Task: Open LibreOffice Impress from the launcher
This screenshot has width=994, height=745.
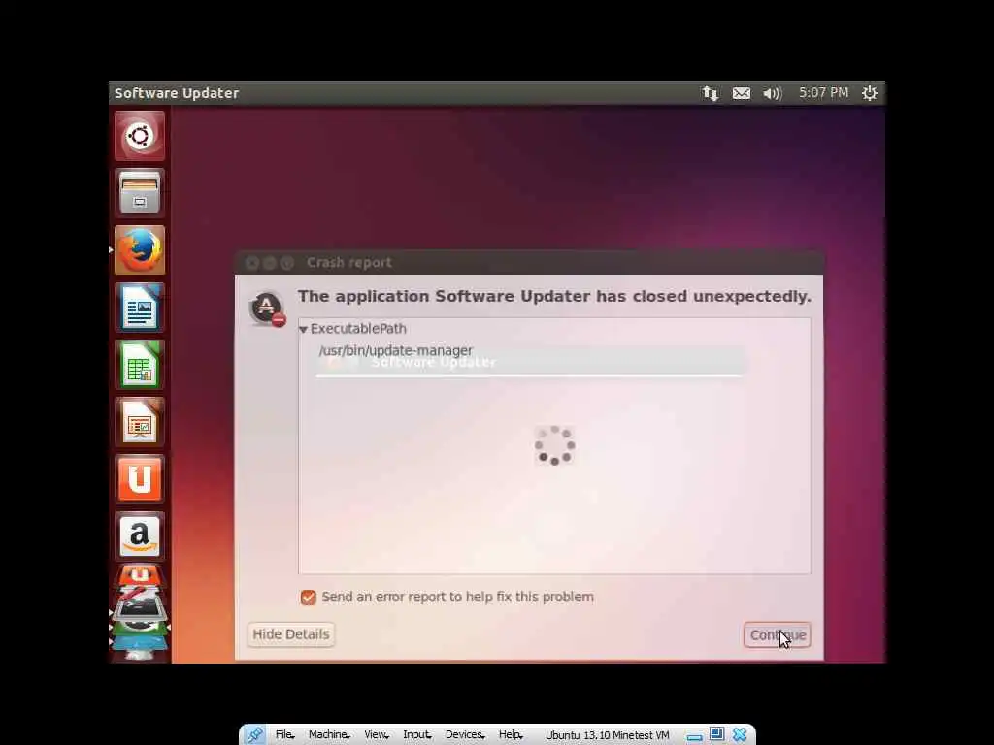Action: 140,422
